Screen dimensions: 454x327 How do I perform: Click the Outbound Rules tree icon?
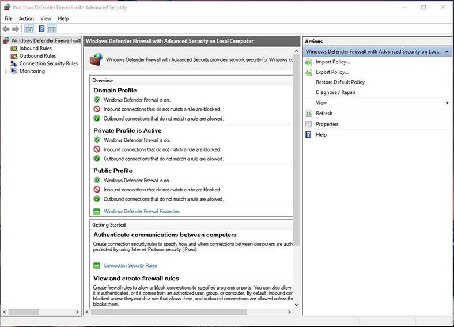click(x=14, y=56)
